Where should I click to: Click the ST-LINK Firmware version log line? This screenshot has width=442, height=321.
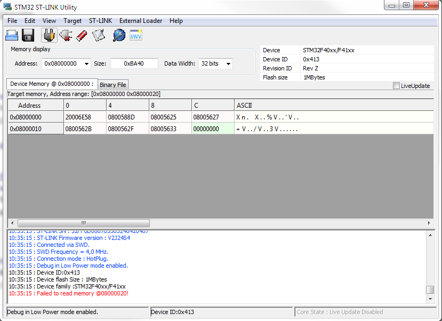tap(69, 238)
